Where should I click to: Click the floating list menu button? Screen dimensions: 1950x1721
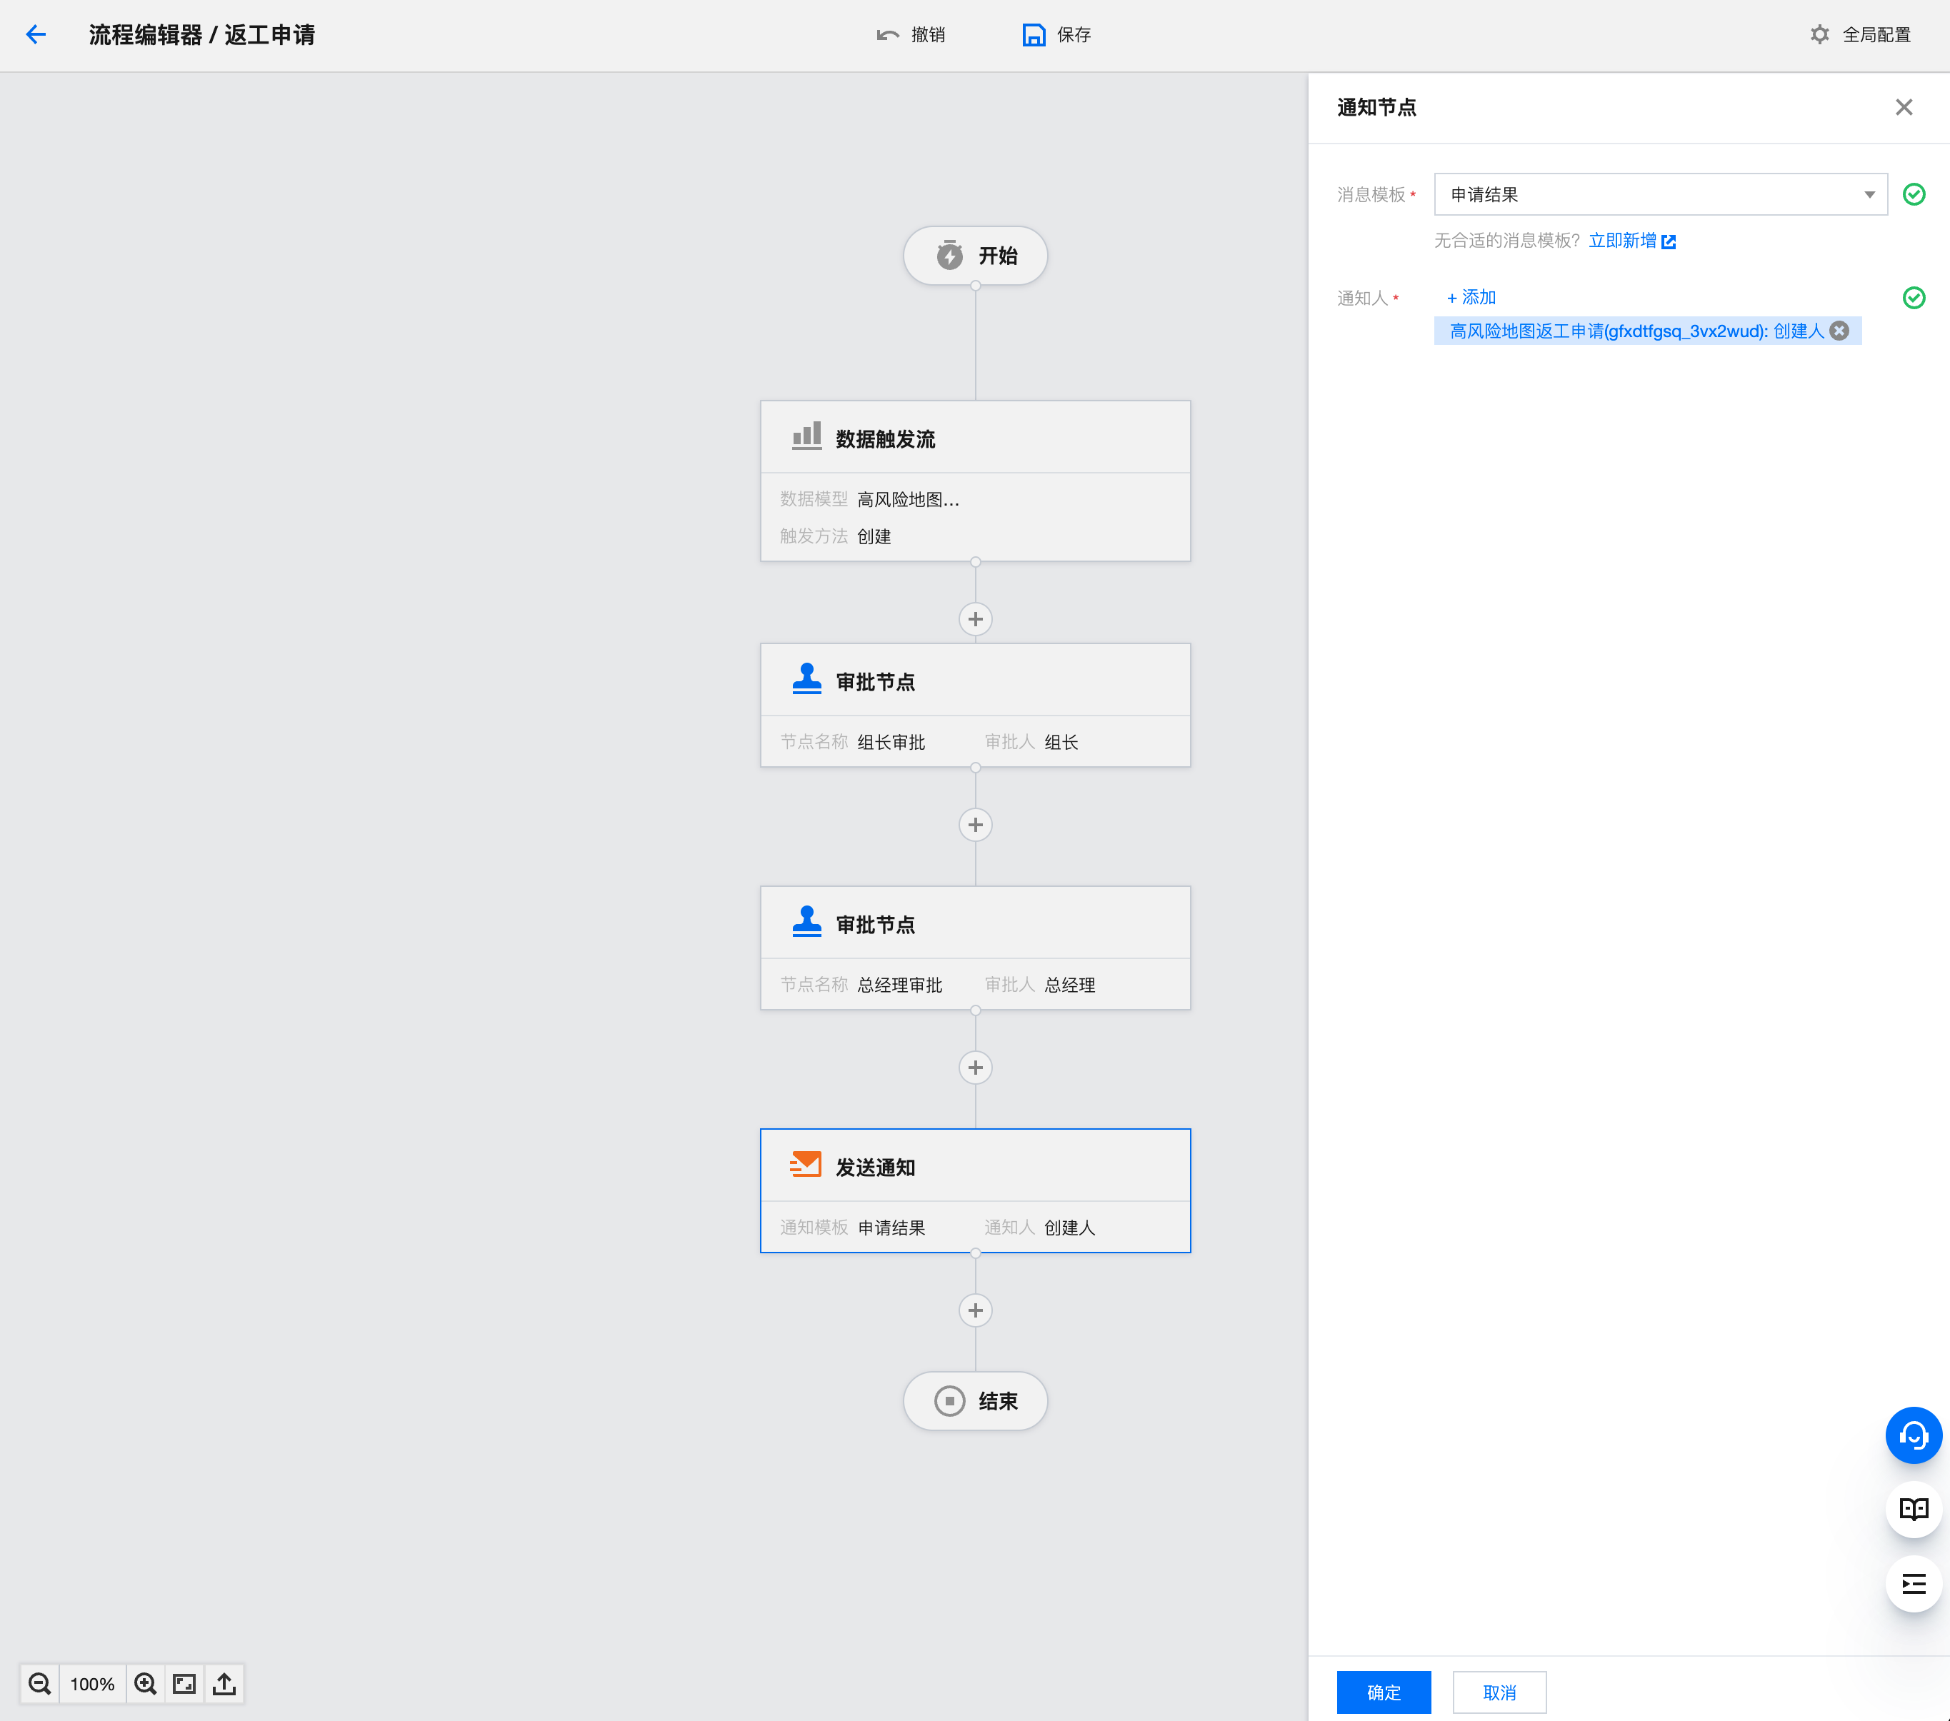coord(1913,1584)
